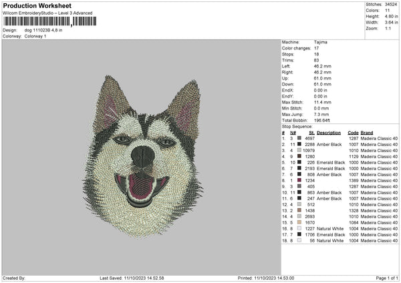Click the St. column header

311,132
